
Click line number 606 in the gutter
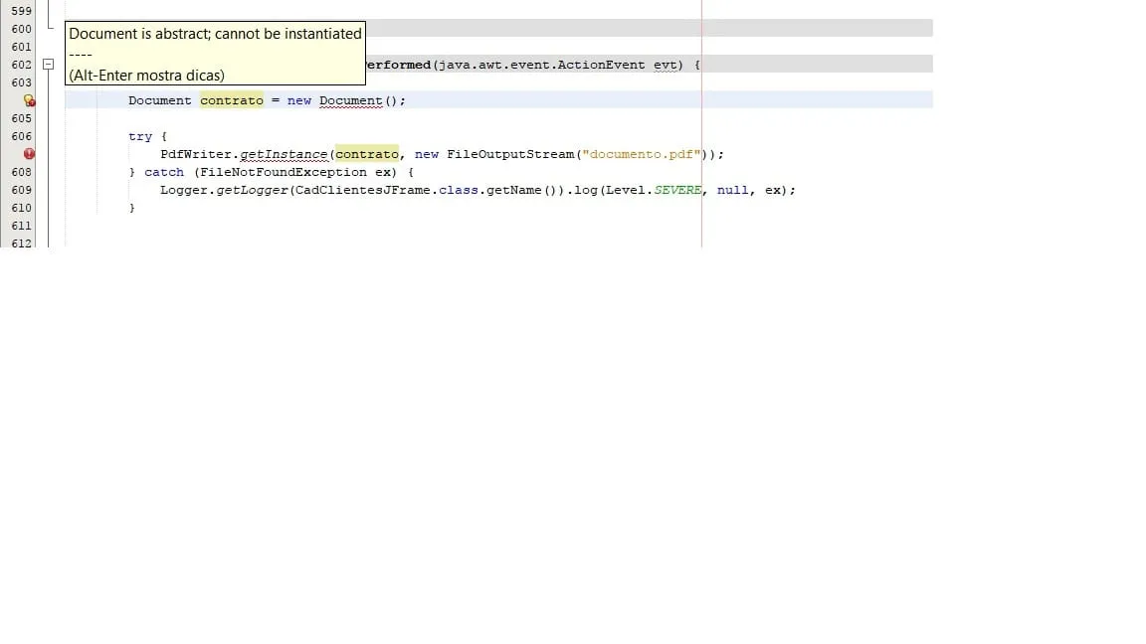click(21, 136)
